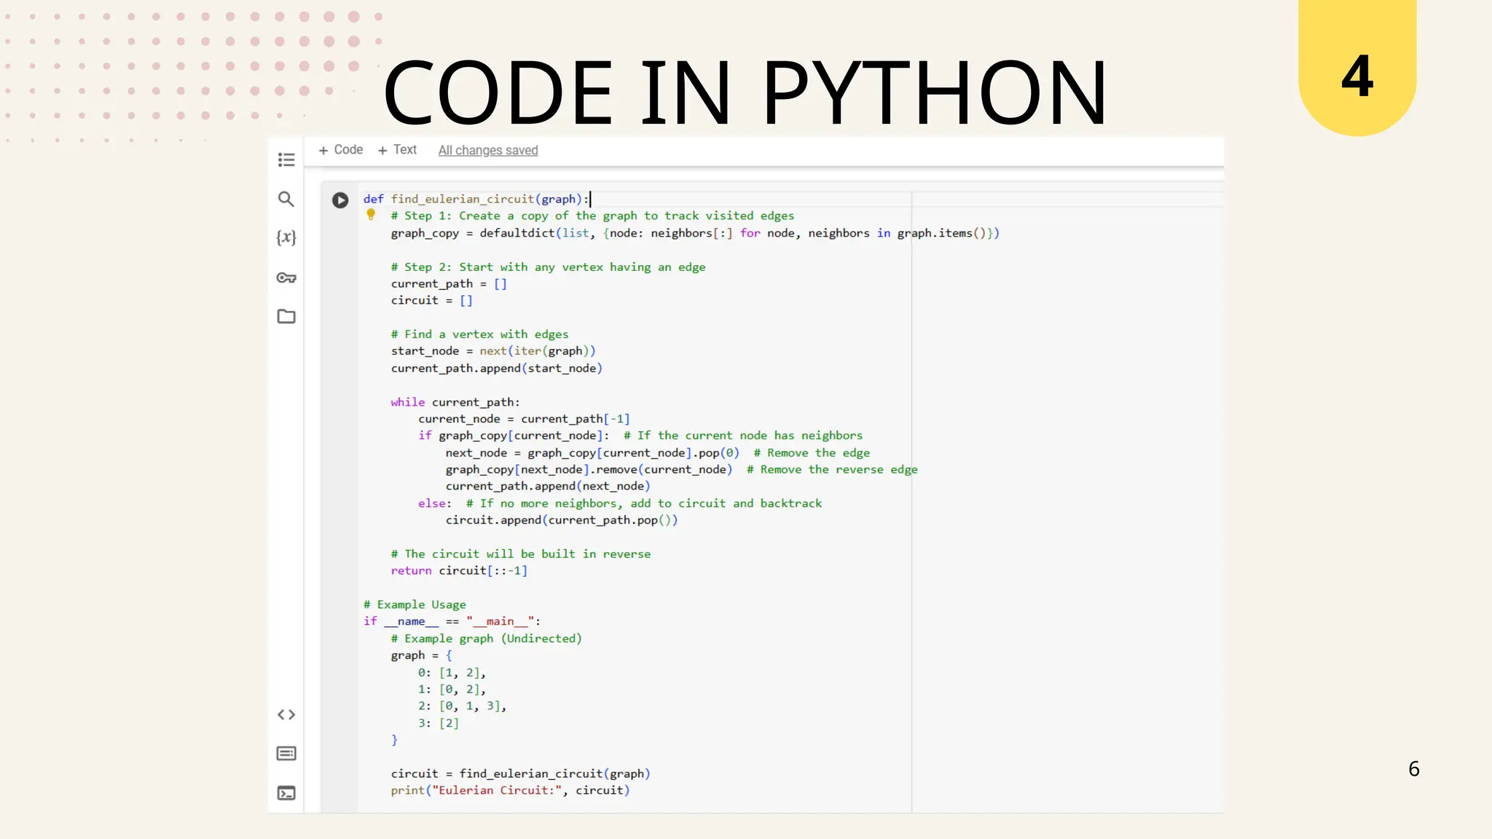Click the print Eulerian Circuit line
Image resolution: width=1492 pixels, height=839 pixels.
[x=510, y=790]
